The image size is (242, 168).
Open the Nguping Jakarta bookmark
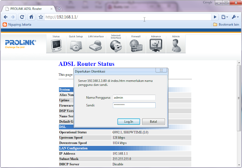pos(17,25)
